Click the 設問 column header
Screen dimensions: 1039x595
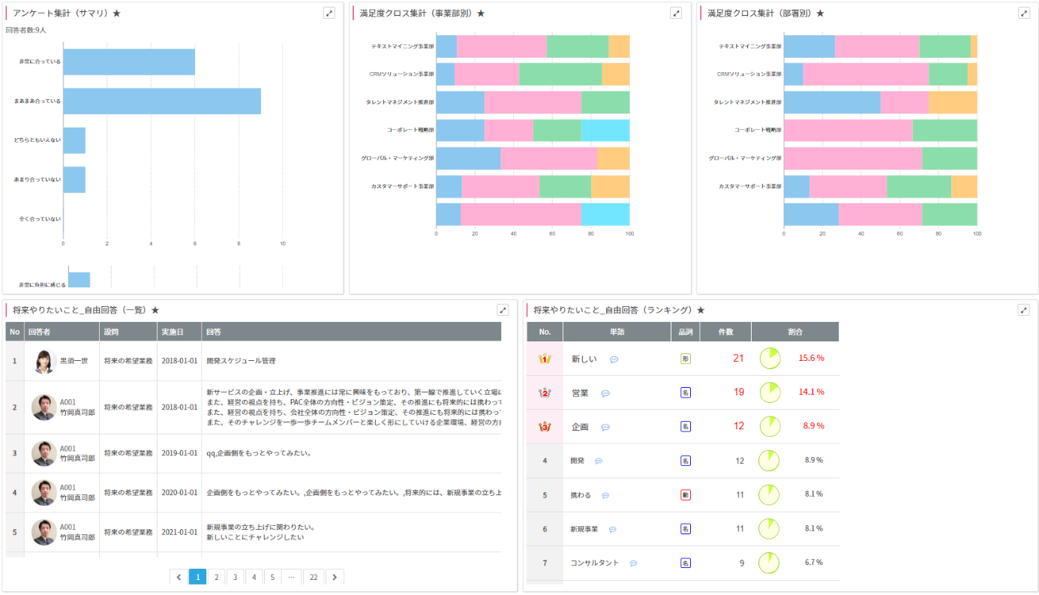point(128,332)
